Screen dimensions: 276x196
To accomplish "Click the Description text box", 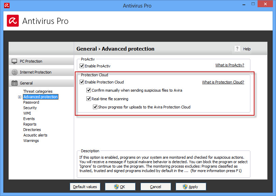I will click(164, 164).
